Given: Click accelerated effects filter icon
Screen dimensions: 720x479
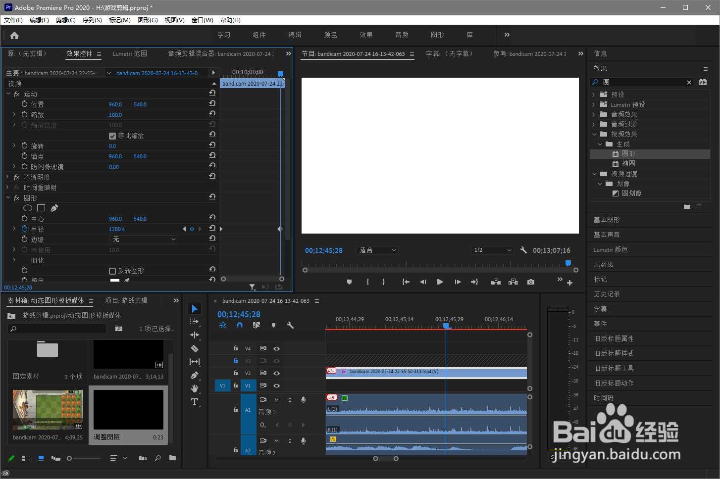Looking at the screenshot, I should 703,82.
